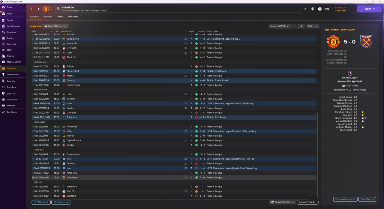Viewport: 384px width, 209px height.
Task: Open Squad Planner in the sidebar
Action: (x=13, y=26)
